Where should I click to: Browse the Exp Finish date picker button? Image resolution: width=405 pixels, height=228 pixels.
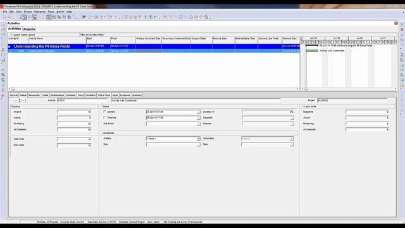198,124
